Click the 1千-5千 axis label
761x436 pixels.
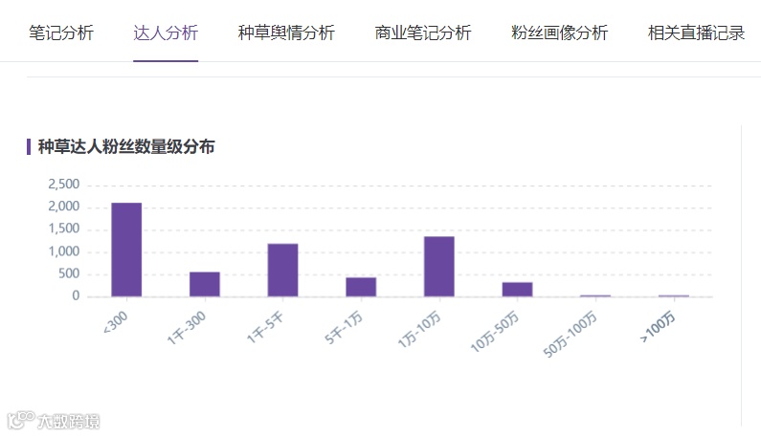[x=265, y=327]
